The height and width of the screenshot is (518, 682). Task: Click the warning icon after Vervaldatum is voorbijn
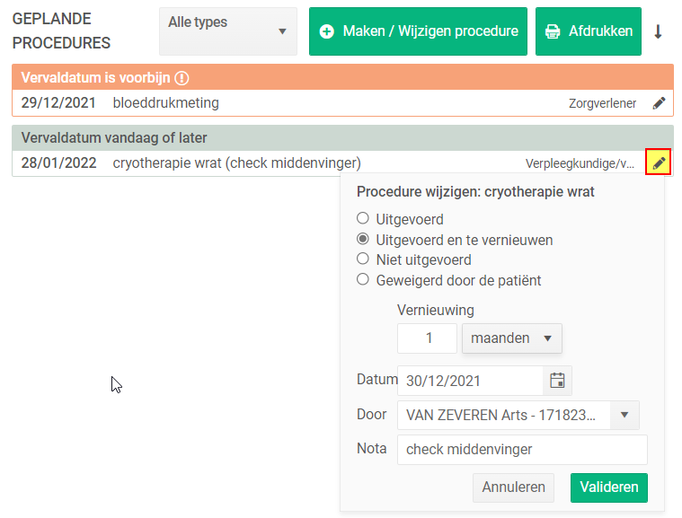[182, 78]
